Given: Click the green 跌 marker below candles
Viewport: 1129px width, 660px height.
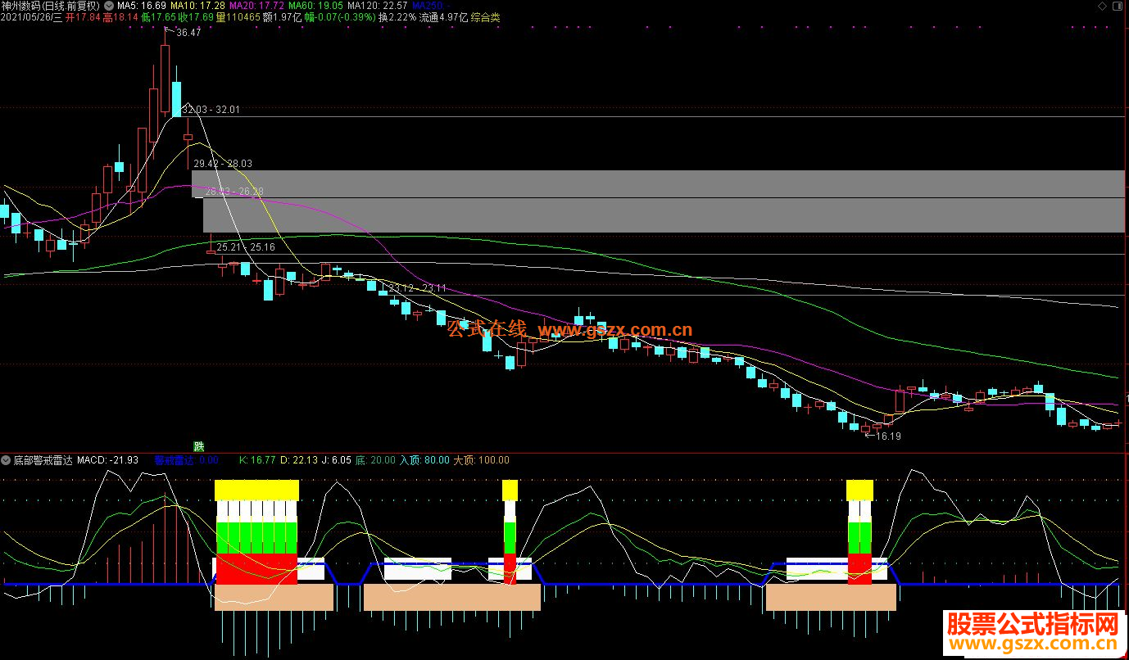Looking at the screenshot, I should click(198, 446).
